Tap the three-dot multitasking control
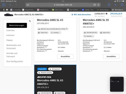This screenshot has height=94, width=126. (x=63, y=1)
